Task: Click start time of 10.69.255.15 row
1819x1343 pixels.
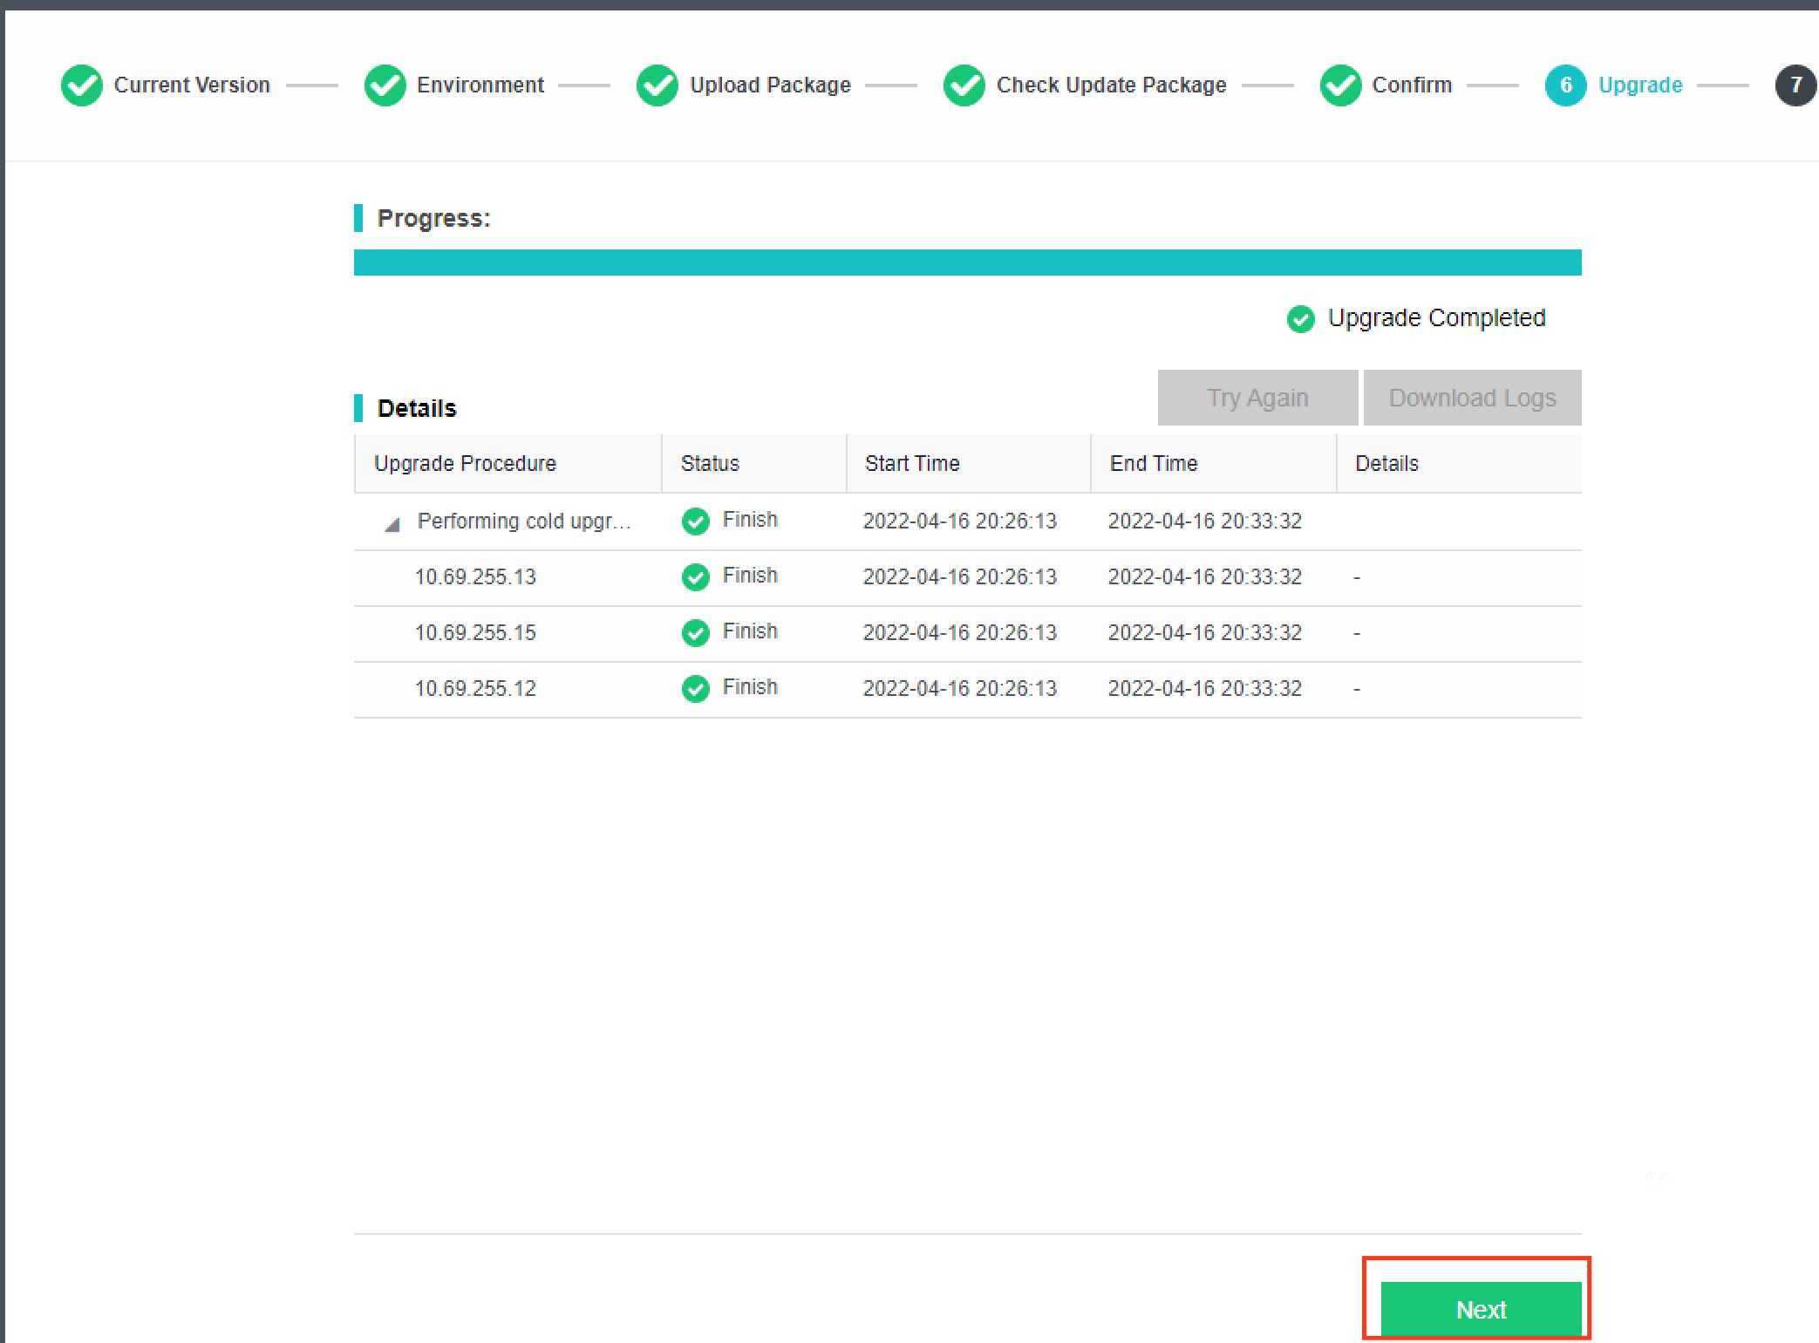Action: point(959,633)
